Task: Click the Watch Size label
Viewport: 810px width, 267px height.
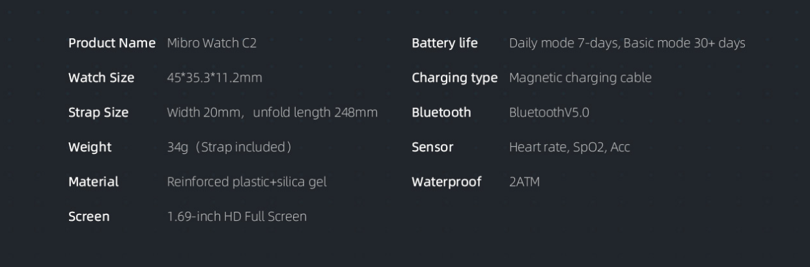Action: click(102, 78)
